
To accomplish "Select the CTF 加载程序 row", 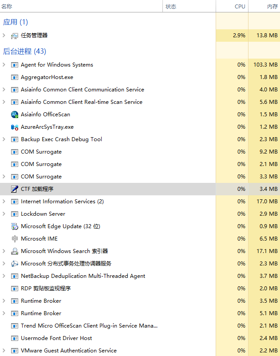I will pos(140,189).
